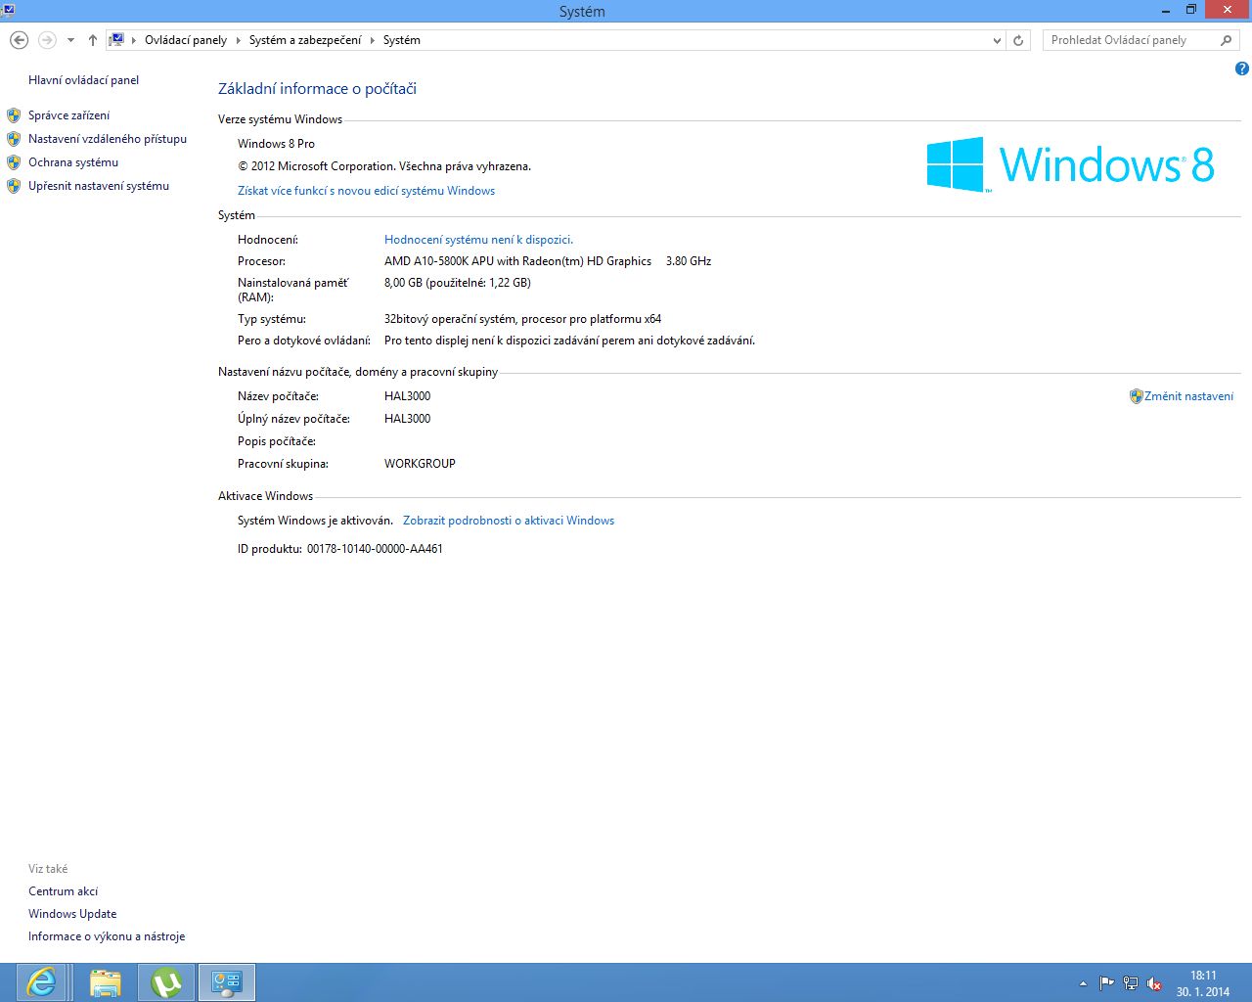Open uTorrent from the taskbar
The image size is (1252, 1002).
click(166, 982)
